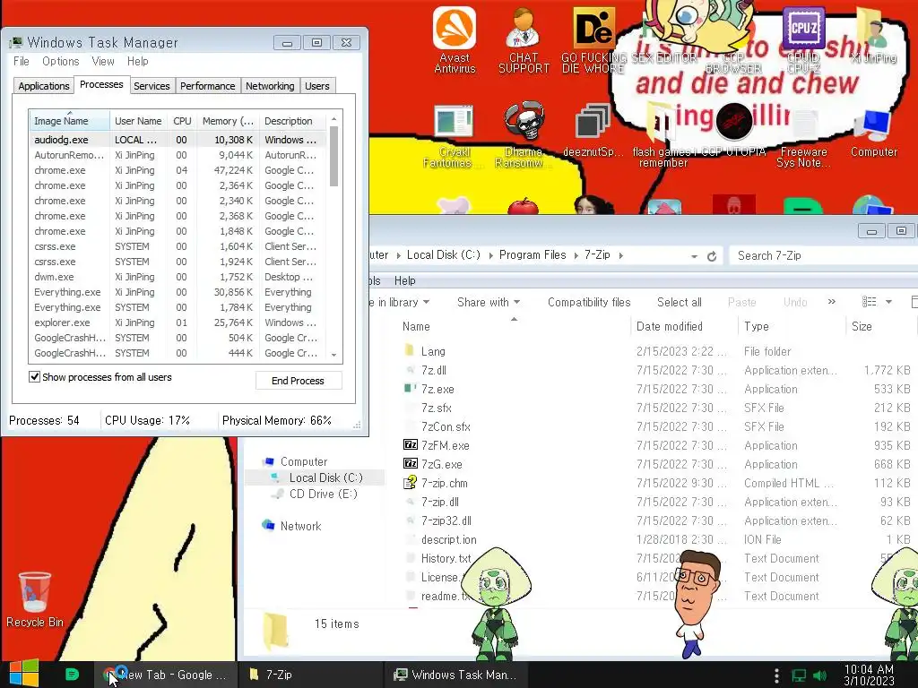The width and height of the screenshot is (918, 688).
Task: Switch to the Users tab
Action: (x=316, y=86)
